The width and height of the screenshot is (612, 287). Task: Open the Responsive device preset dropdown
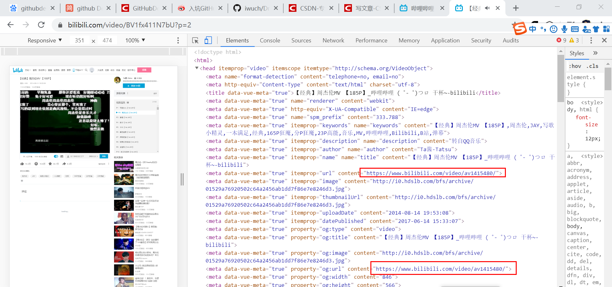coord(45,40)
